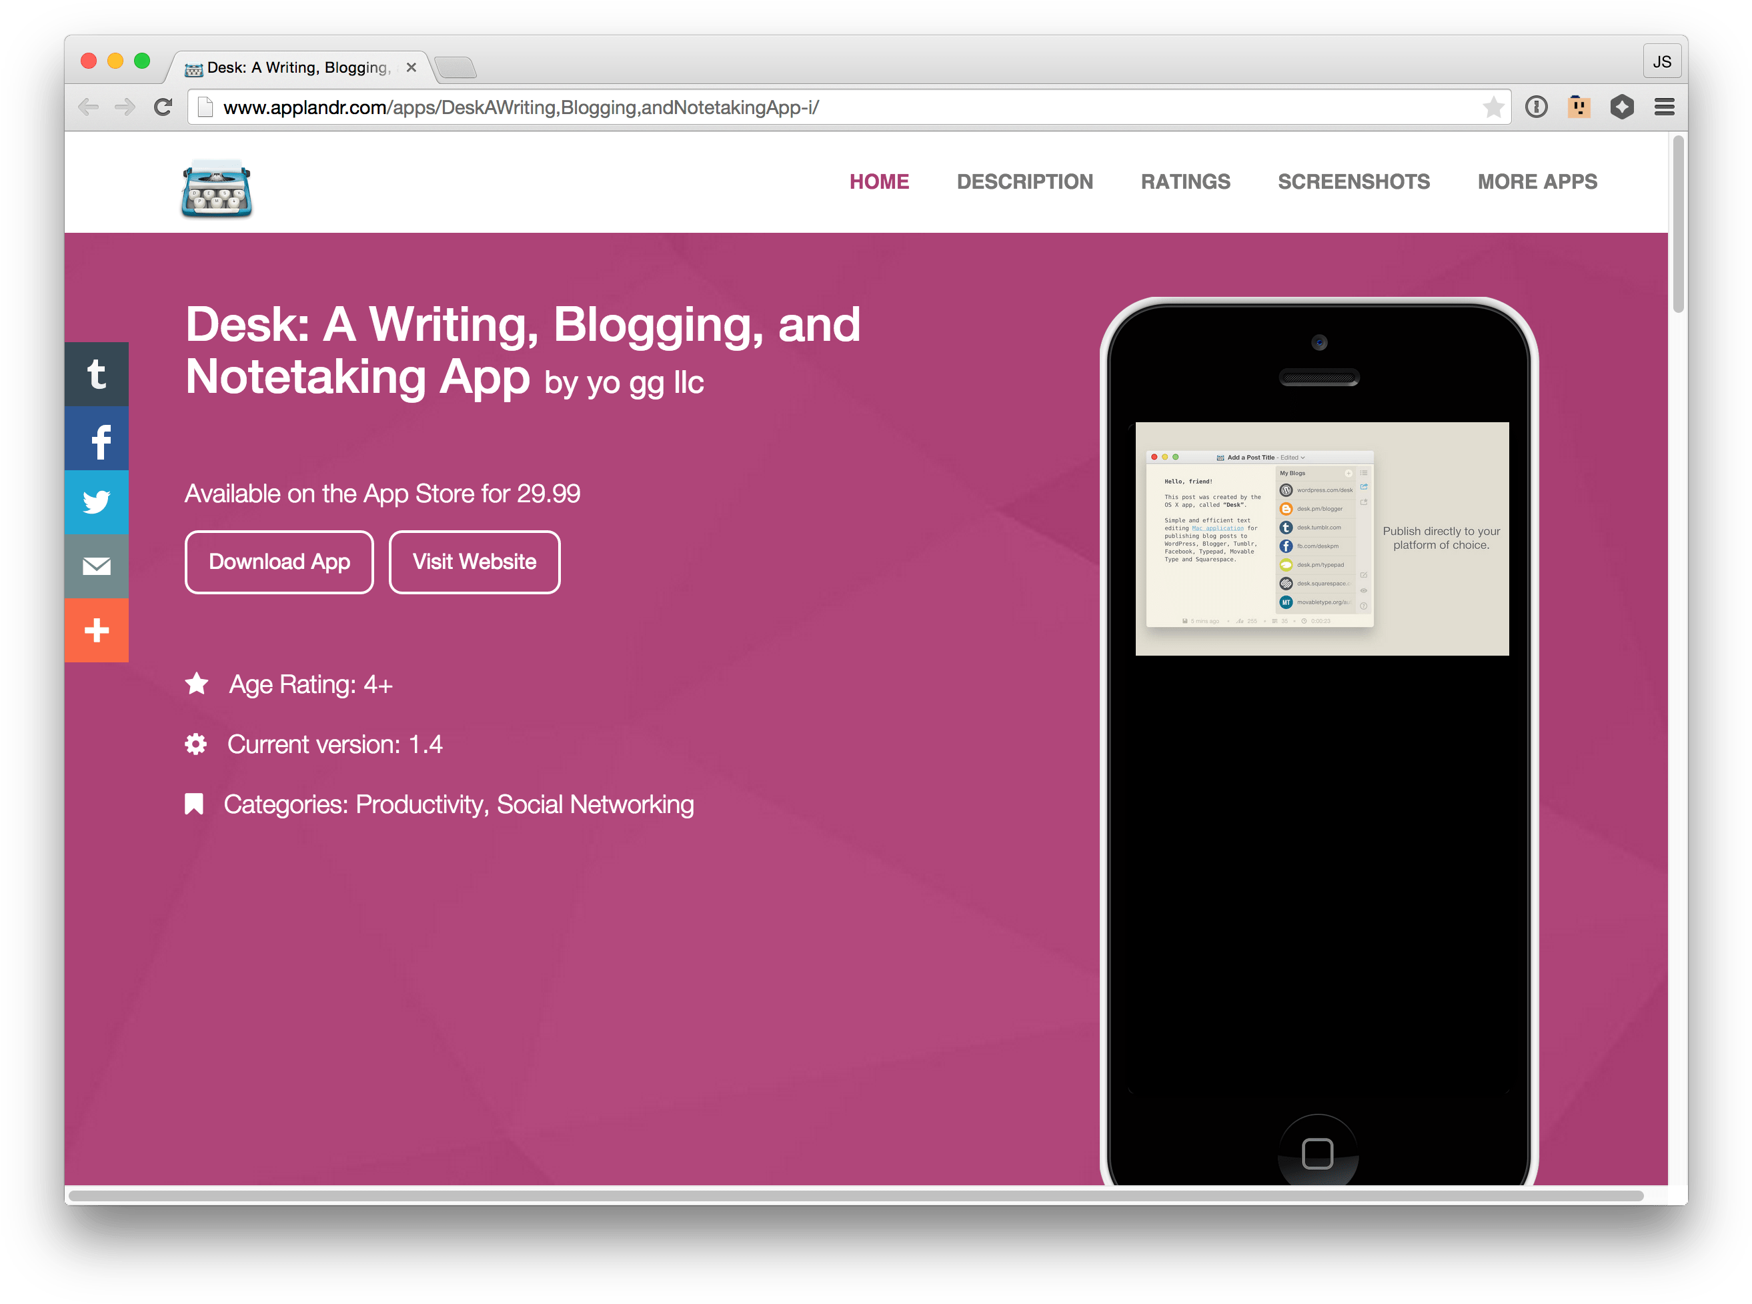The width and height of the screenshot is (1752, 1304).
Task: Open the 1Password extension icon
Action: point(1536,107)
